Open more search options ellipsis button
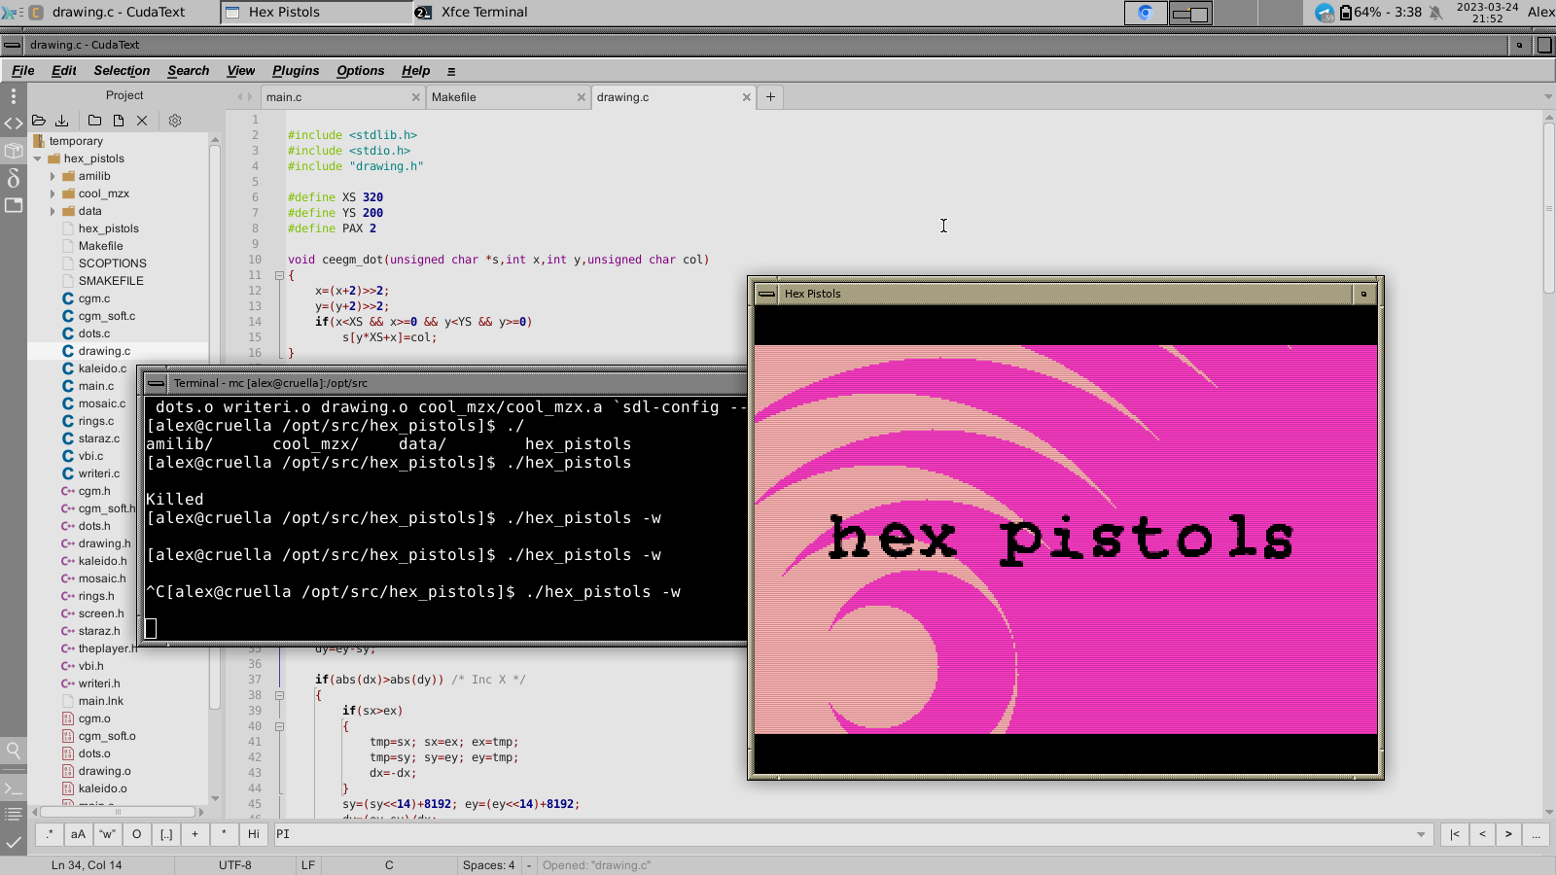1556x875 pixels. click(1536, 834)
